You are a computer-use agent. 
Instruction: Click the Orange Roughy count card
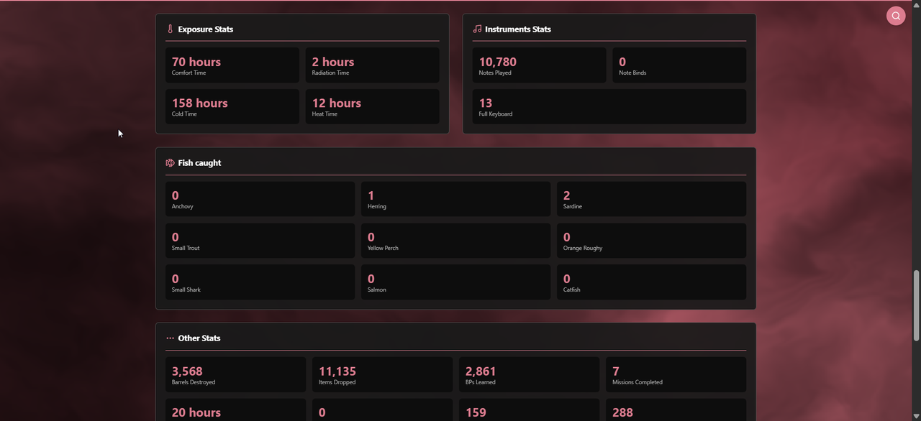[651, 241]
